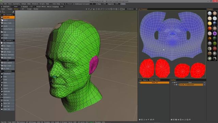Select the Collapse tool
Screen dimensions: 218x123
(7, 49)
